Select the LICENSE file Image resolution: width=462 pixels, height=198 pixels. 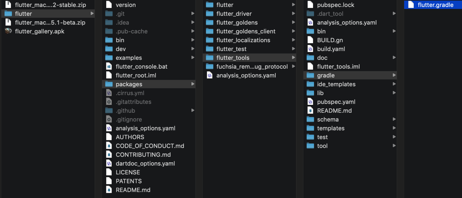coord(128,173)
